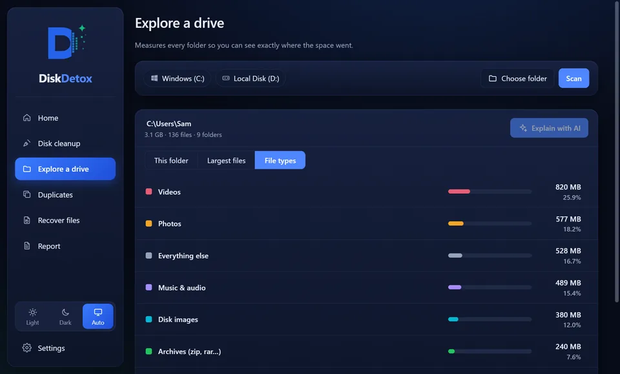The height and width of the screenshot is (374, 620).
Task: Go to Home in the sidebar
Action: pos(65,118)
